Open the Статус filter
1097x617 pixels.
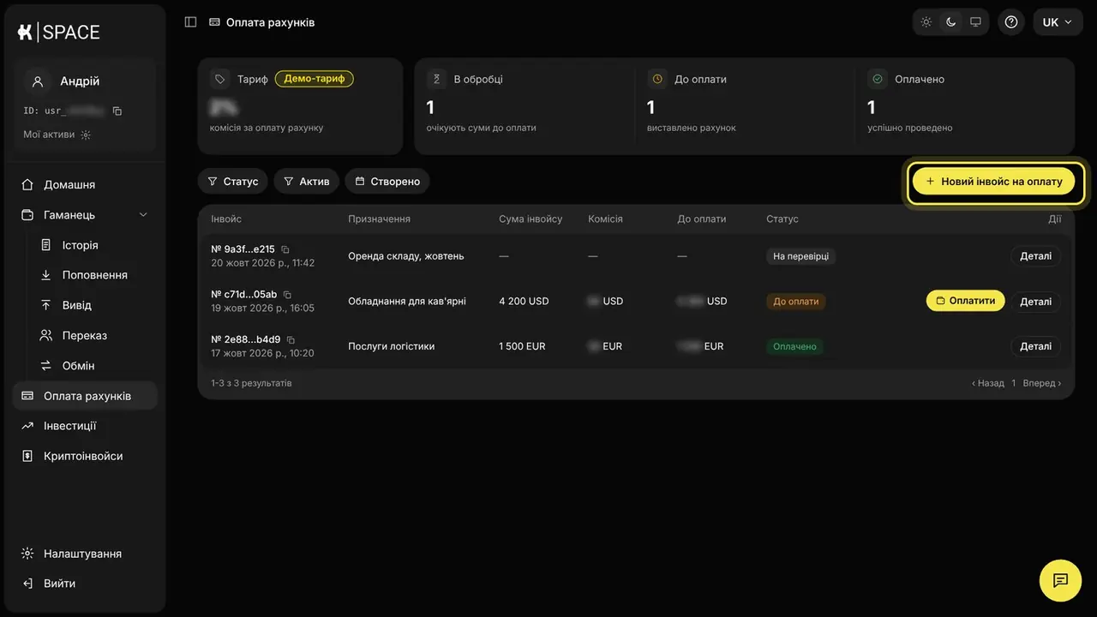(233, 182)
